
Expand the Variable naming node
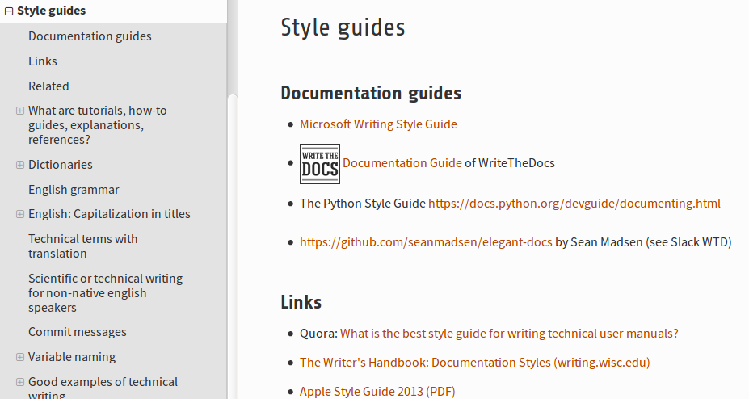coord(20,357)
